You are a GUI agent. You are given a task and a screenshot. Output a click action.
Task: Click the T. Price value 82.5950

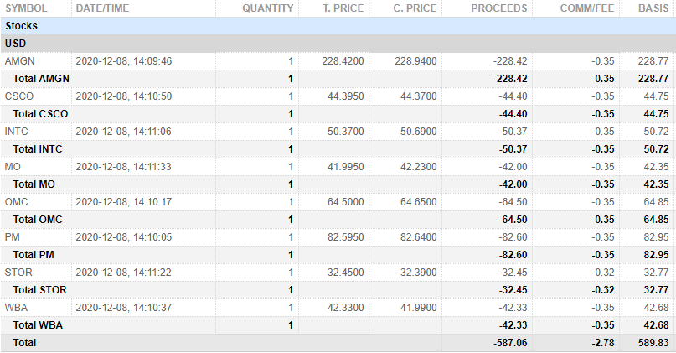[345, 237]
